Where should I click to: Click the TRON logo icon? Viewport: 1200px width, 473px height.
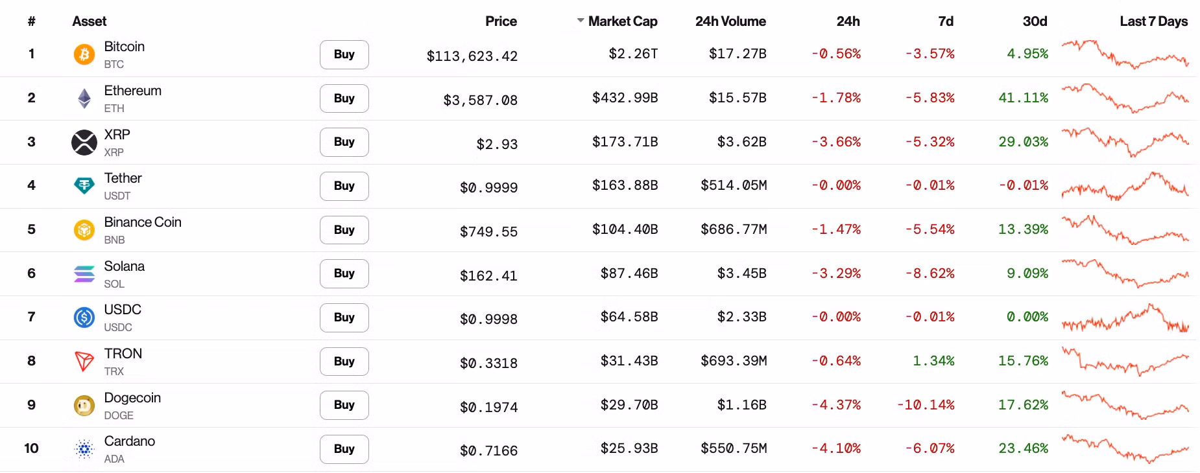(84, 362)
